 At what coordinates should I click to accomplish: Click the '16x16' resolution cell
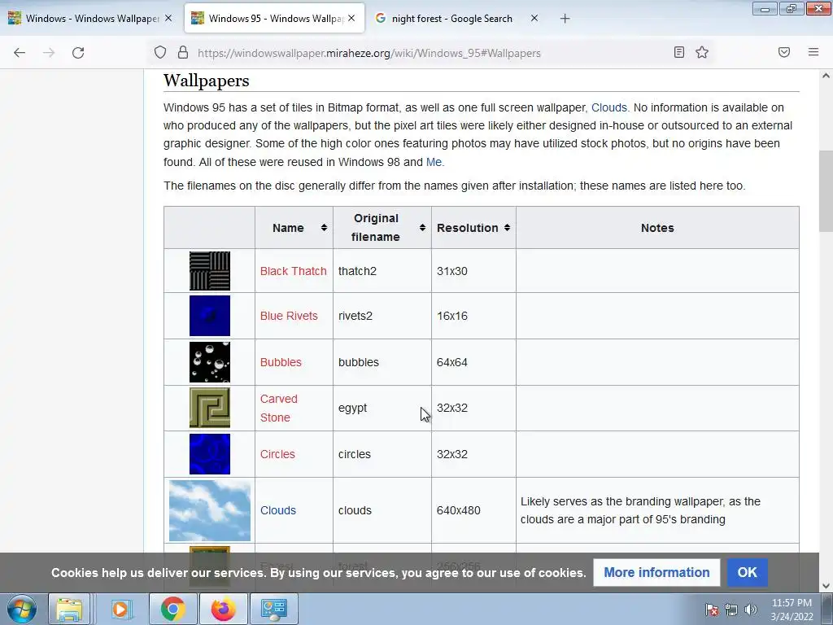(473, 316)
